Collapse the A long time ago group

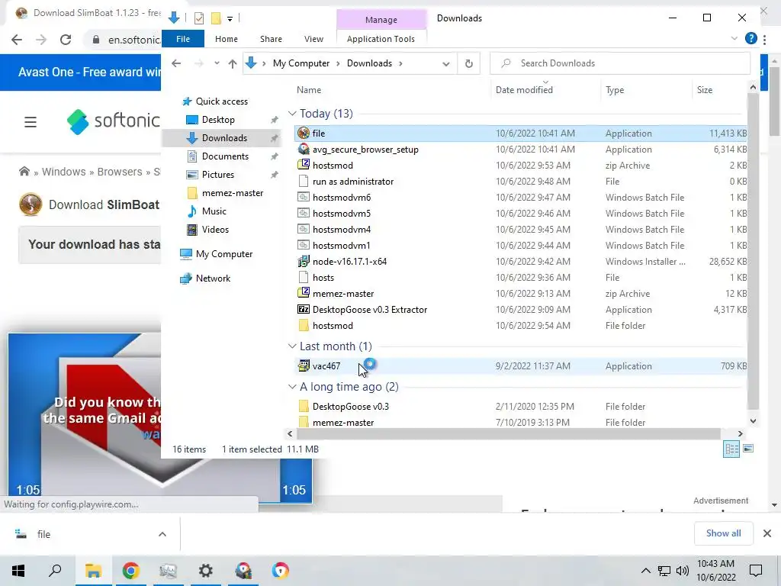point(292,387)
